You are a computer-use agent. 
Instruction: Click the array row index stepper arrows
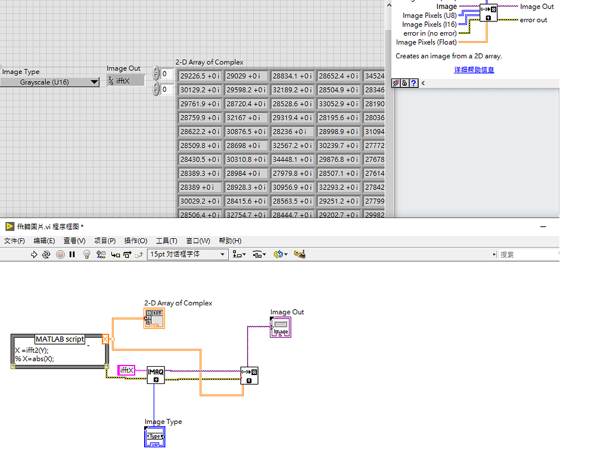pyautogui.click(x=156, y=73)
